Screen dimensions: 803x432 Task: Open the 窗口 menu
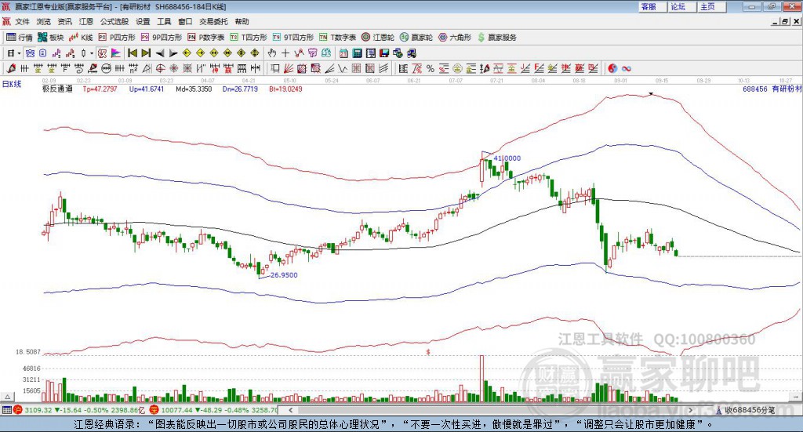point(185,21)
